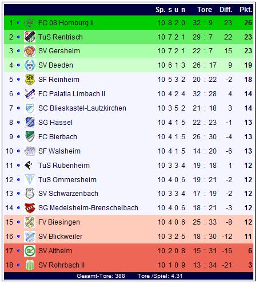Image resolution: width=259 pixels, height=283 pixels.
Task: Click the blue dot beside SF Walsheim
Action: [18, 151]
